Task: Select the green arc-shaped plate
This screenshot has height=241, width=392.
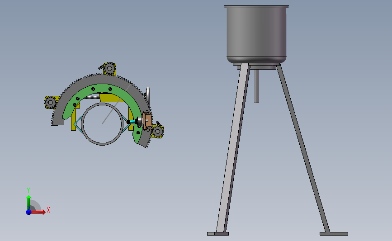Action: click(101, 88)
